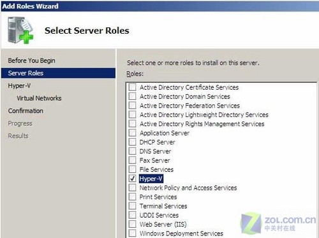Click the Application Server role label
This screenshot has width=319, height=238.
pyautogui.click(x=165, y=133)
